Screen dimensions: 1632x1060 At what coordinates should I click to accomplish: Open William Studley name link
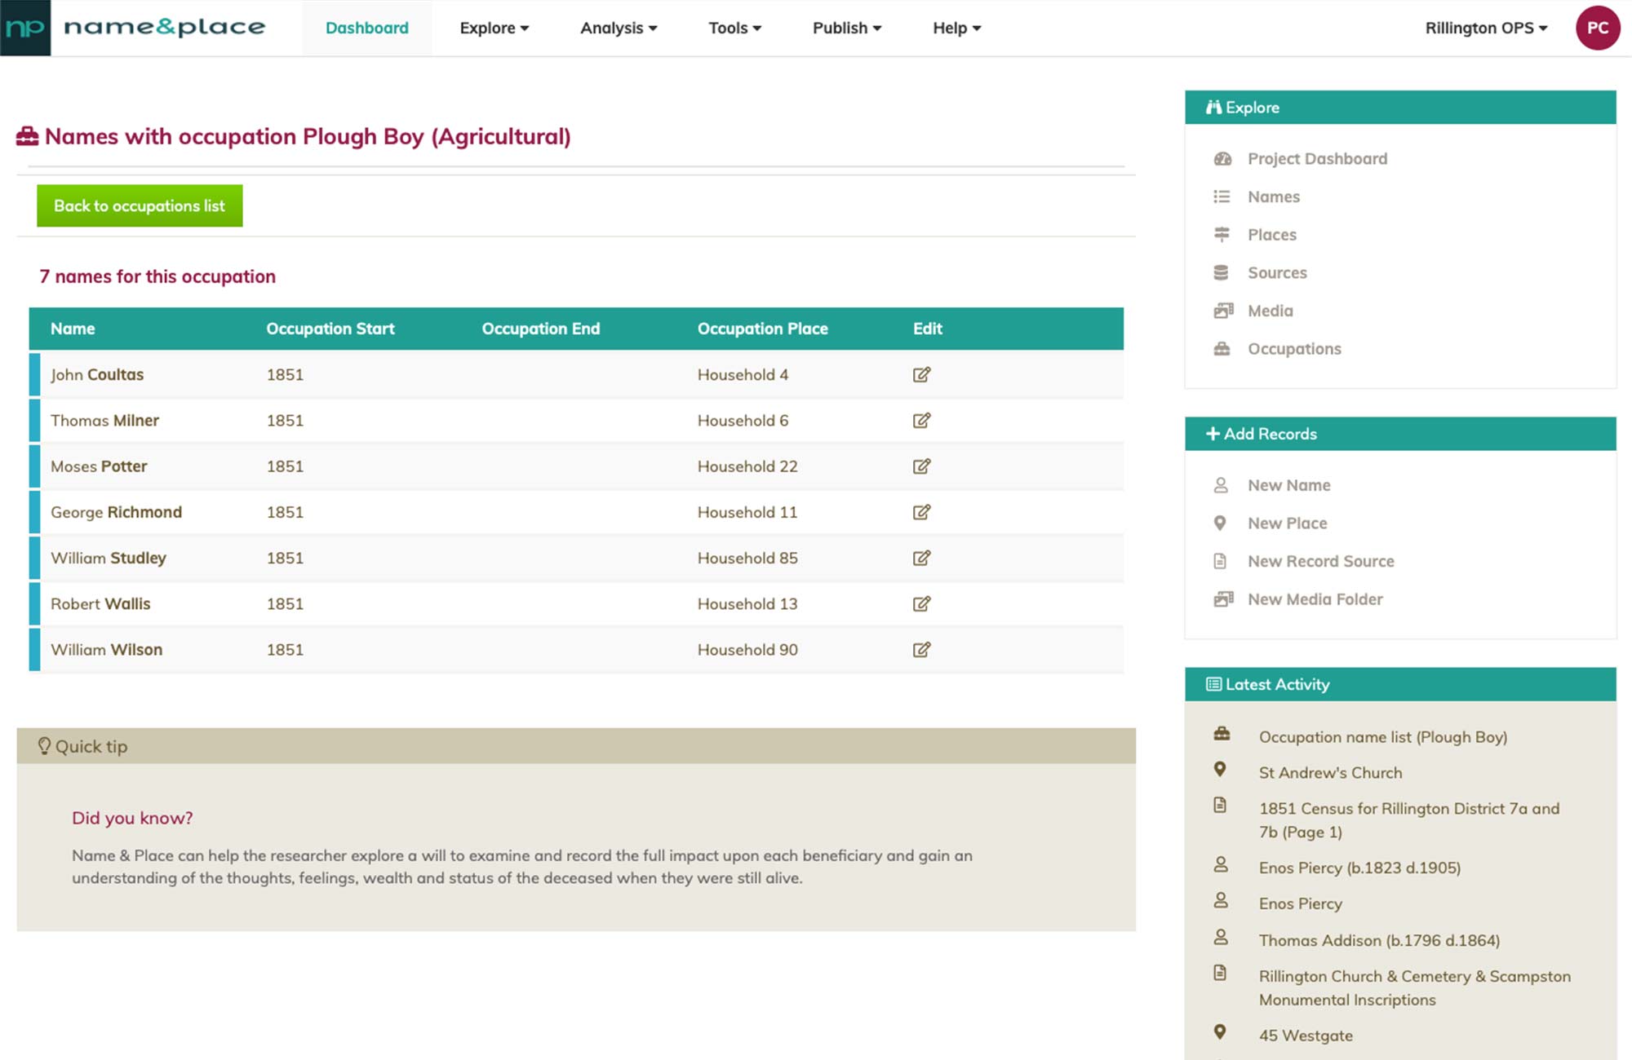tap(108, 558)
